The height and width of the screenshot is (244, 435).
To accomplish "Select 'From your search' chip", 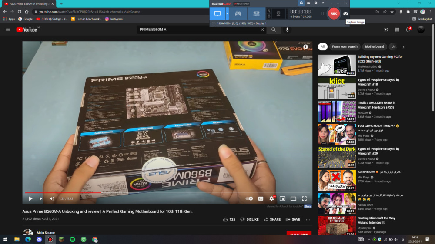I will [345, 46].
